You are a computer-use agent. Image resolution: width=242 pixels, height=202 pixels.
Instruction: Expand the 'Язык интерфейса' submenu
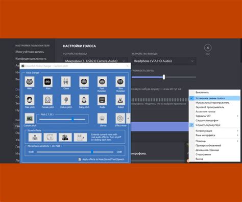click(x=214, y=135)
